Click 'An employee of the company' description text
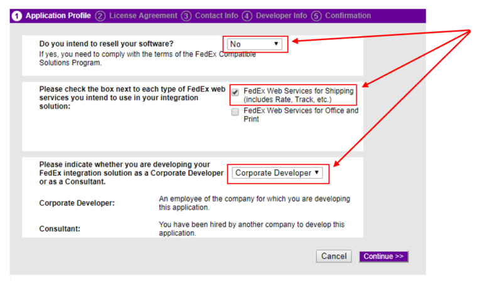Screen dimensions: 482x281 (254, 203)
